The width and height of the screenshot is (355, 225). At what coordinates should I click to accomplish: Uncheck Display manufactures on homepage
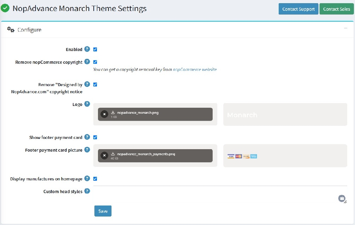click(95, 179)
